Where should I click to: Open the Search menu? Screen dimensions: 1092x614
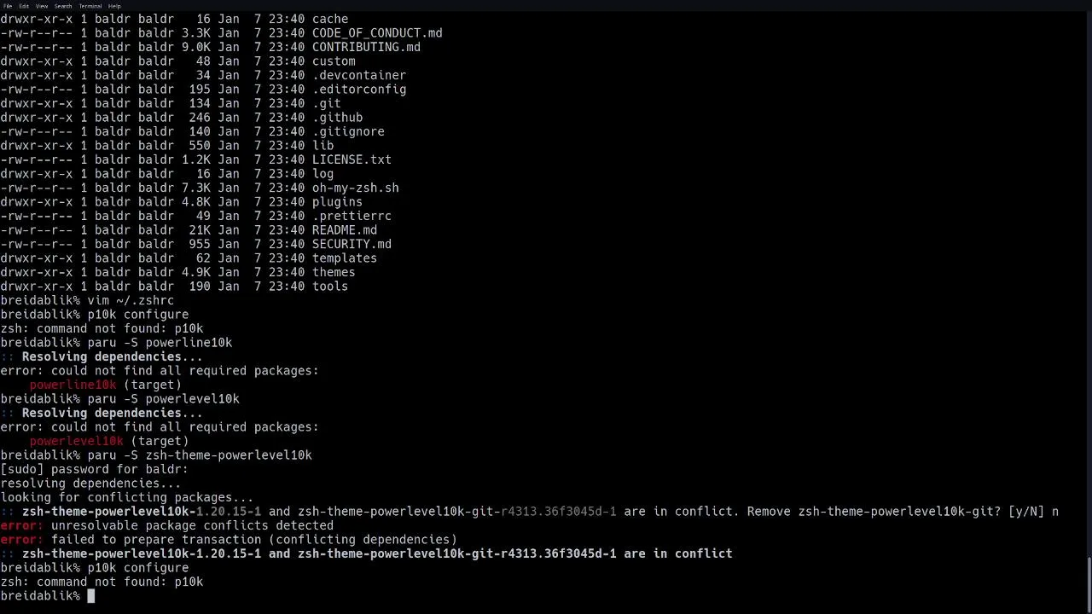coord(63,6)
